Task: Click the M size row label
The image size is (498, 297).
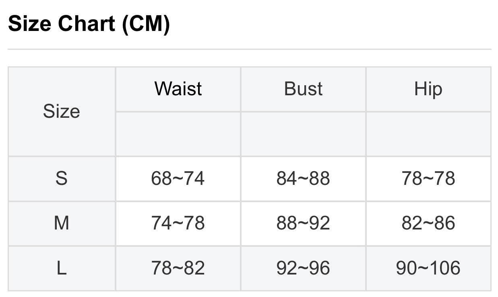Action: (x=62, y=223)
